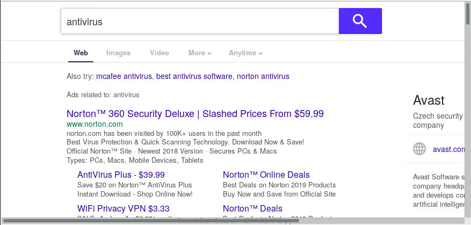Click the globe icon beside avast.com

pos(419,149)
